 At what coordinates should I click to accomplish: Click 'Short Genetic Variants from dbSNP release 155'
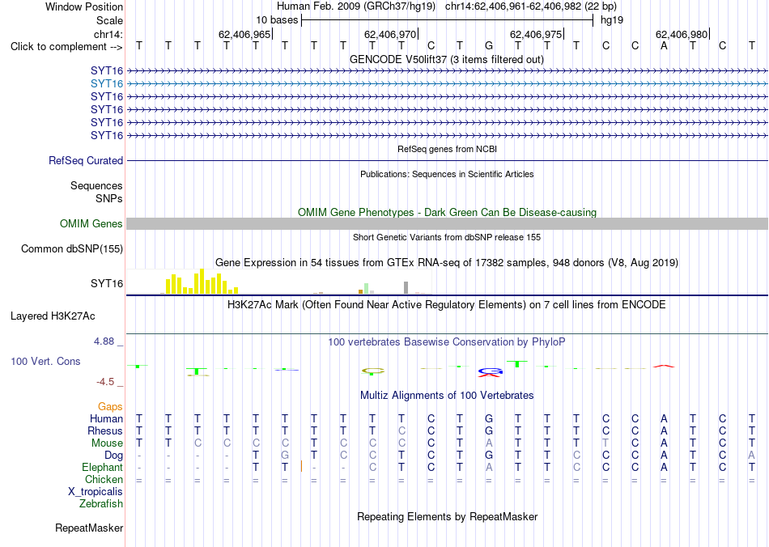(x=447, y=237)
